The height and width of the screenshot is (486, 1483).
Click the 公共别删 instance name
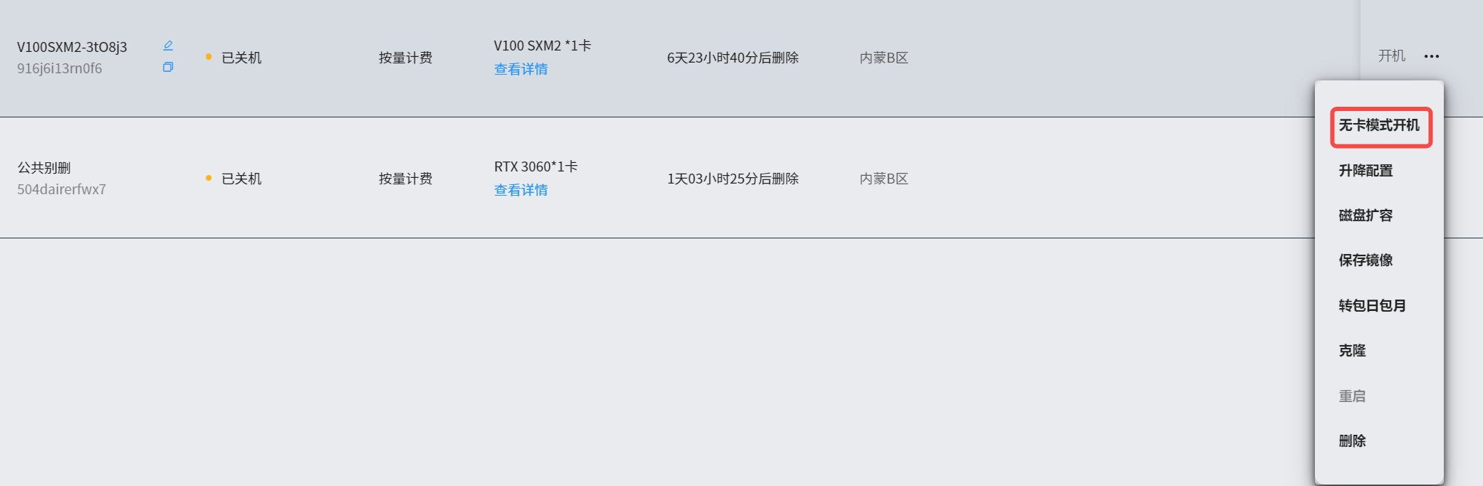pos(44,168)
